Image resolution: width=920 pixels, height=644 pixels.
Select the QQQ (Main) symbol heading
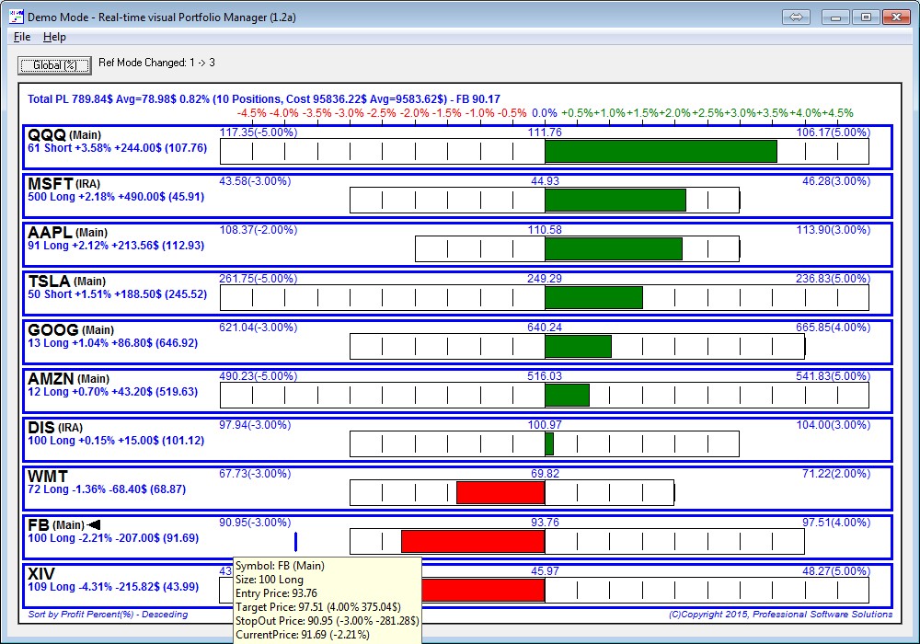click(64, 135)
